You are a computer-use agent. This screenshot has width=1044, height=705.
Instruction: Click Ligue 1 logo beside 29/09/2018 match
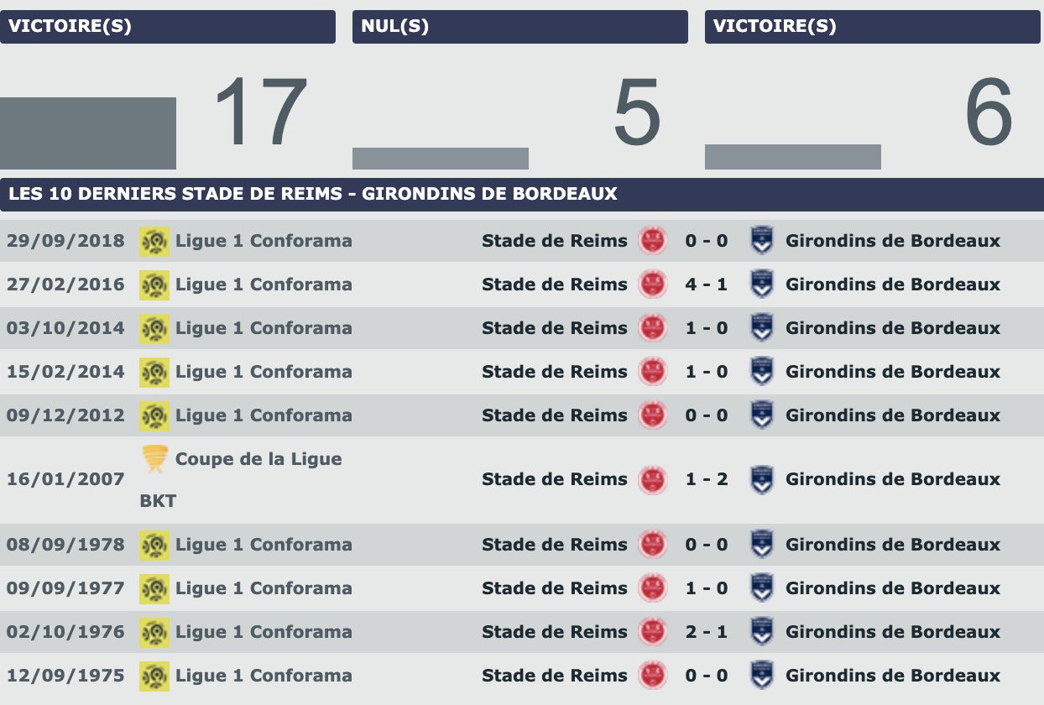(x=154, y=241)
